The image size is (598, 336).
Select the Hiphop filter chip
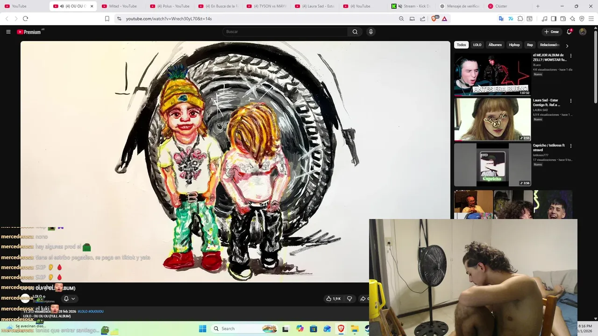514,45
